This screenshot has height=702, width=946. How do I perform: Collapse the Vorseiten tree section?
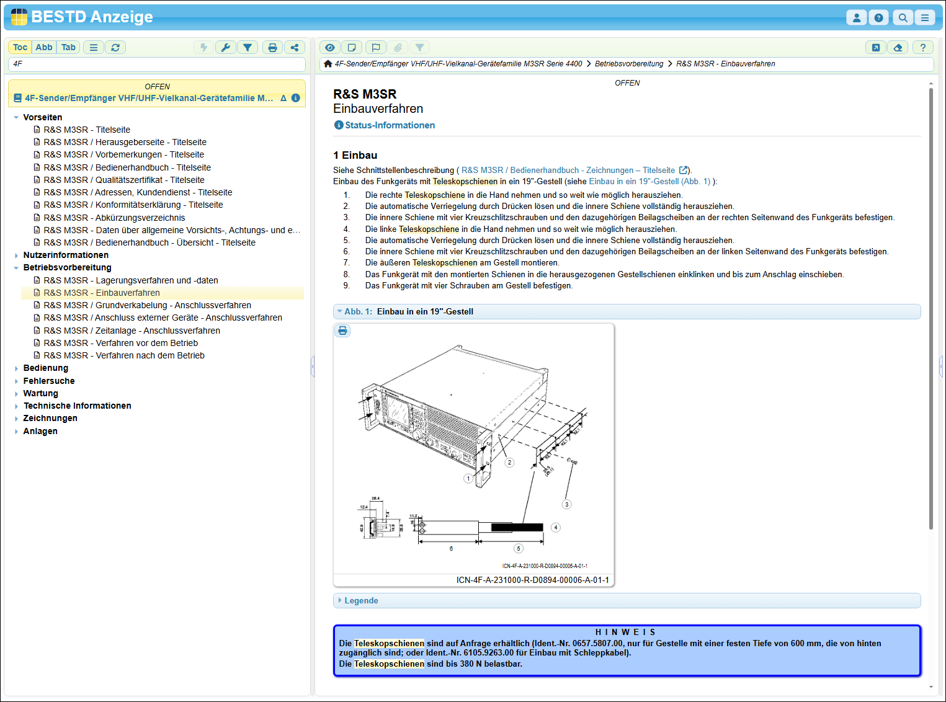coord(16,117)
